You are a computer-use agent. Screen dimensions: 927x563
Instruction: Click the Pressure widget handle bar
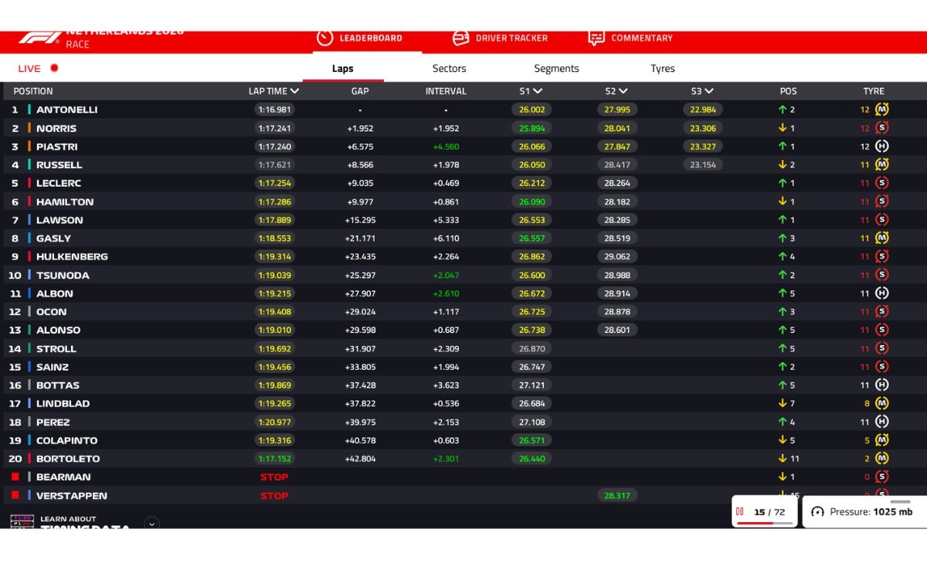coord(900,501)
